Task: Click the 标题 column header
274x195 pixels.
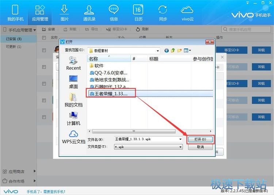Action: click(x=169, y=59)
